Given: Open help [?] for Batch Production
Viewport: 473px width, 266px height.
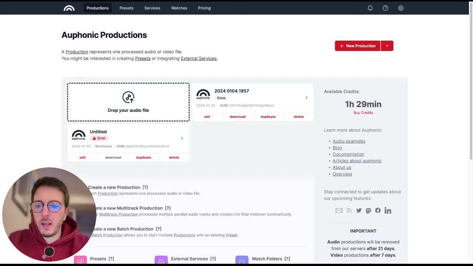Looking at the screenshot, I should pos(159,229).
